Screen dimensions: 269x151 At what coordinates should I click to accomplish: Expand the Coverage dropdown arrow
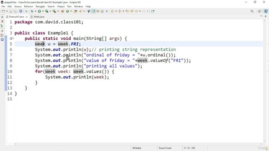(50, 11)
